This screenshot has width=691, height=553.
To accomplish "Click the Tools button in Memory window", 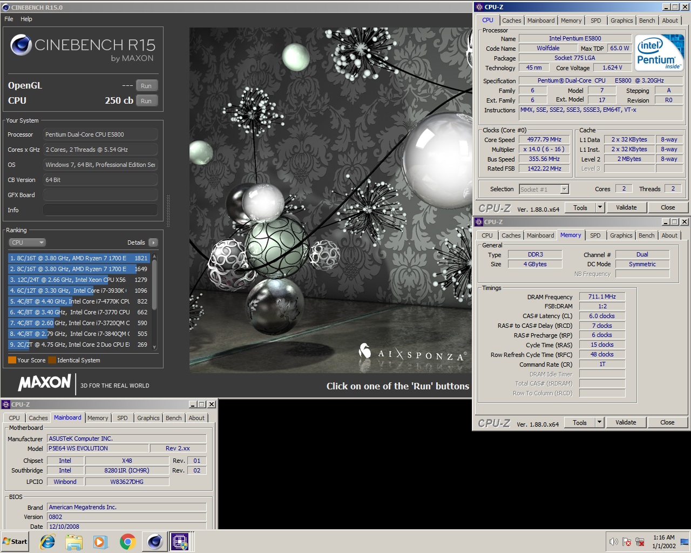I will coord(580,422).
